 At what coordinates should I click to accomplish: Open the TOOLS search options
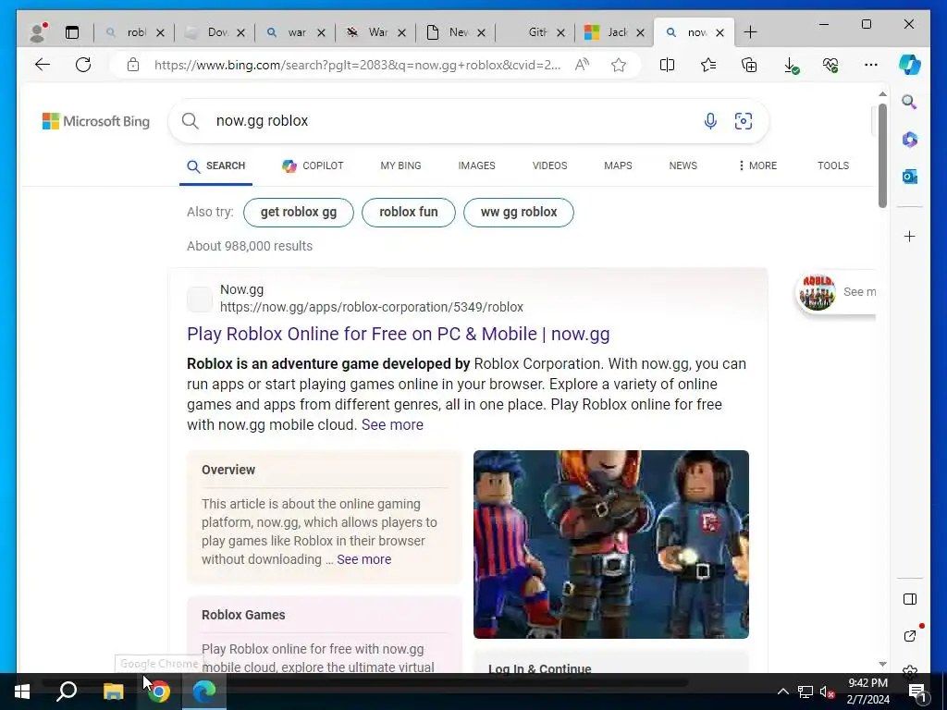click(833, 165)
